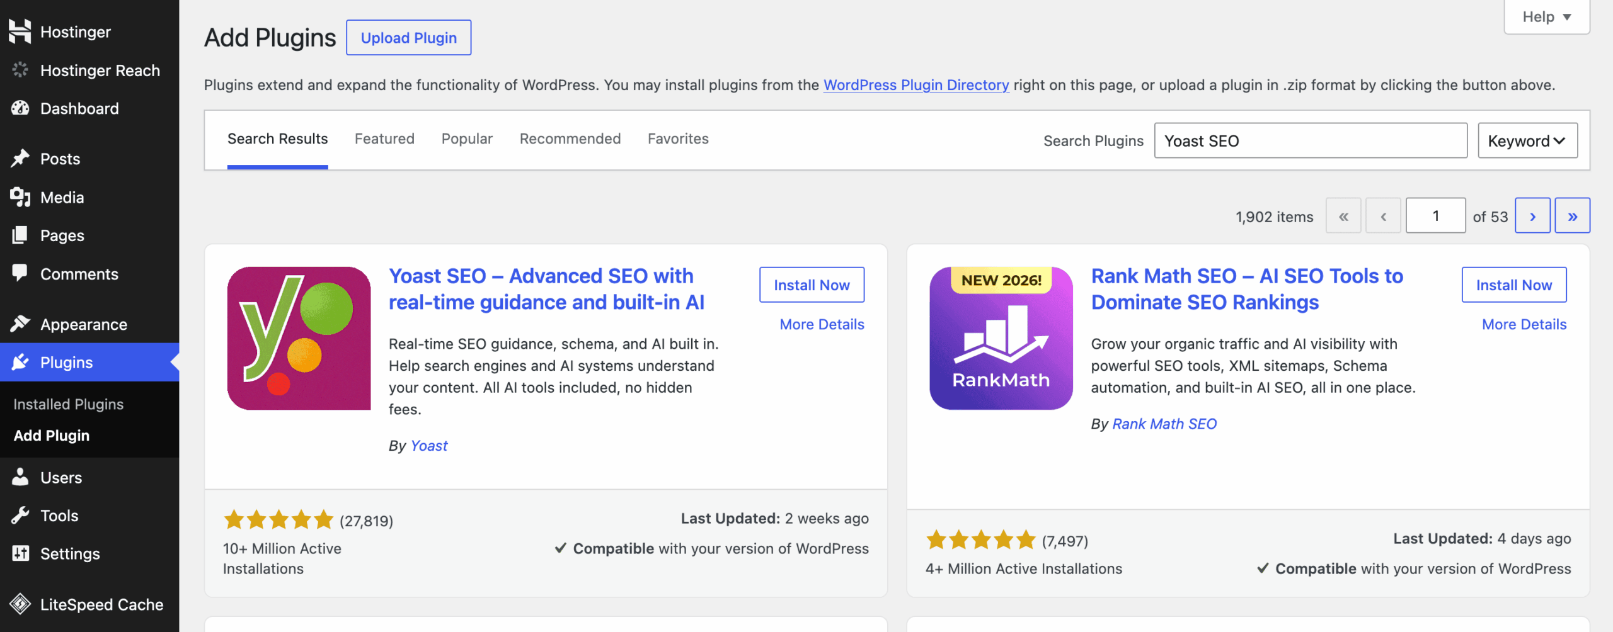
Task: Switch to the Popular tab
Action: point(467,138)
